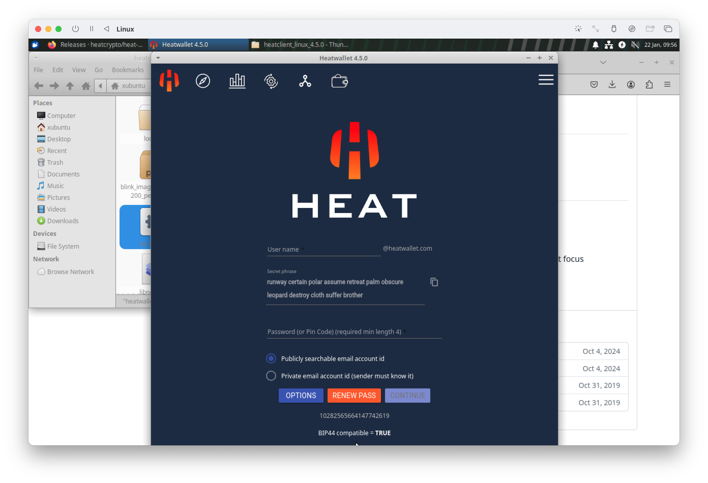Viewport: 708px width, 483px height.
Task: Click Thunar path bar left scroll arrow
Action: coord(100,86)
